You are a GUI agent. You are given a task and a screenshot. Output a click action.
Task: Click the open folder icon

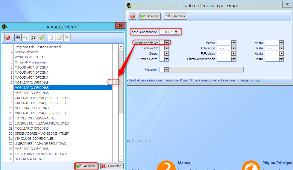[x=59, y=37]
